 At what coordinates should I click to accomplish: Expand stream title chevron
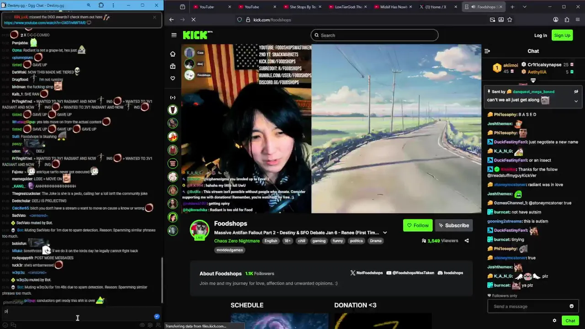tap(385, 233)
